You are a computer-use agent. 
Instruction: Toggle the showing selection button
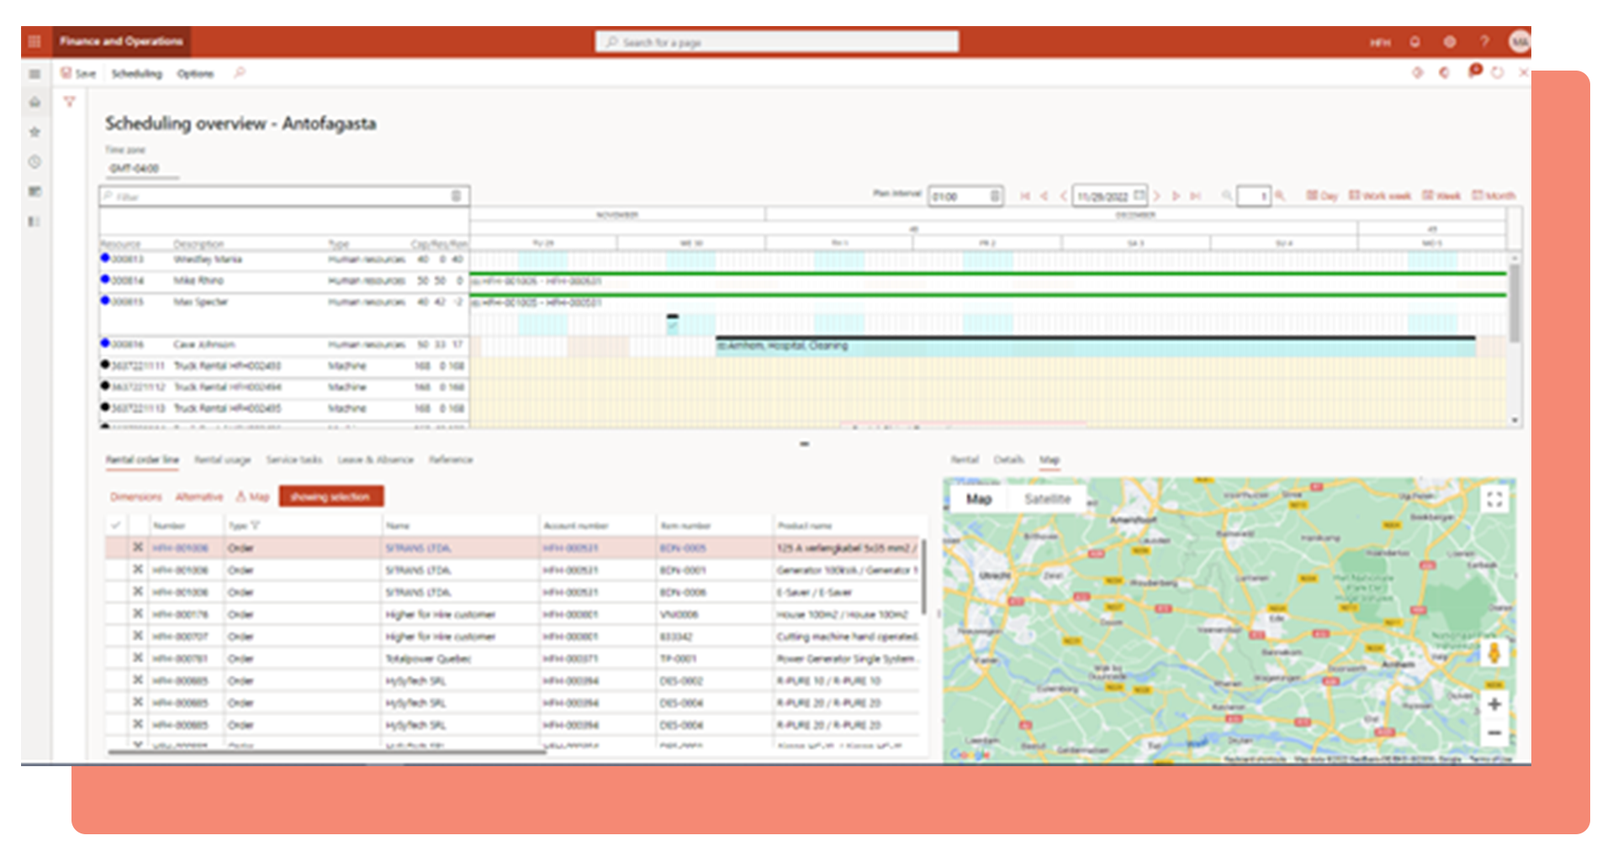330,497
